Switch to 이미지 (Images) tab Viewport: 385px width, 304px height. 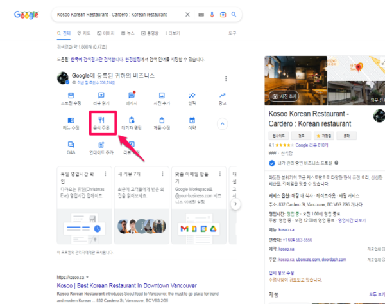pyautogui.click(x=106, y=33)
